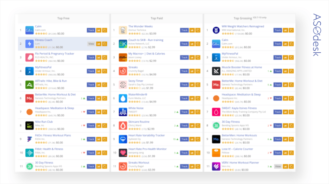Open Fitbit: Health & Fitness link
This screenshot has height=184, width=329.
(x=49, y=149)
